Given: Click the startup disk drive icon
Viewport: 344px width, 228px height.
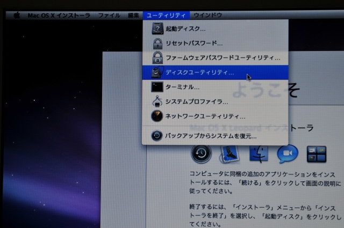Looking at the screenshot, I should coord(157,28).
